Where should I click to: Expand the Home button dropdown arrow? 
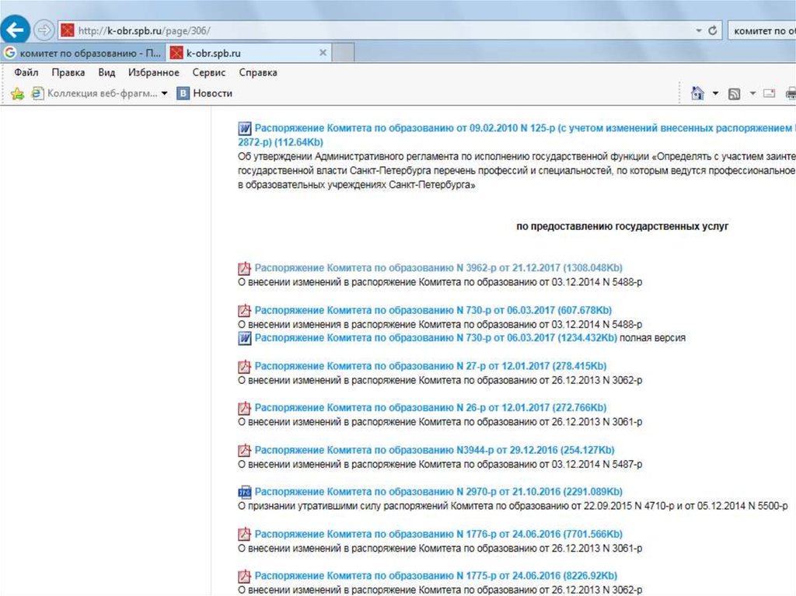pyautogui.click(x=715, y=93)
